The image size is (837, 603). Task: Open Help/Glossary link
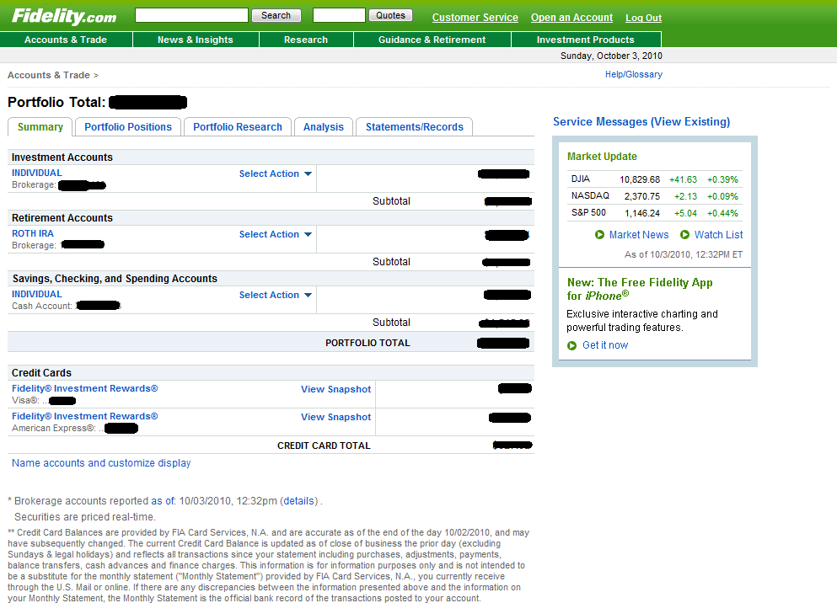tap(634, 75)
